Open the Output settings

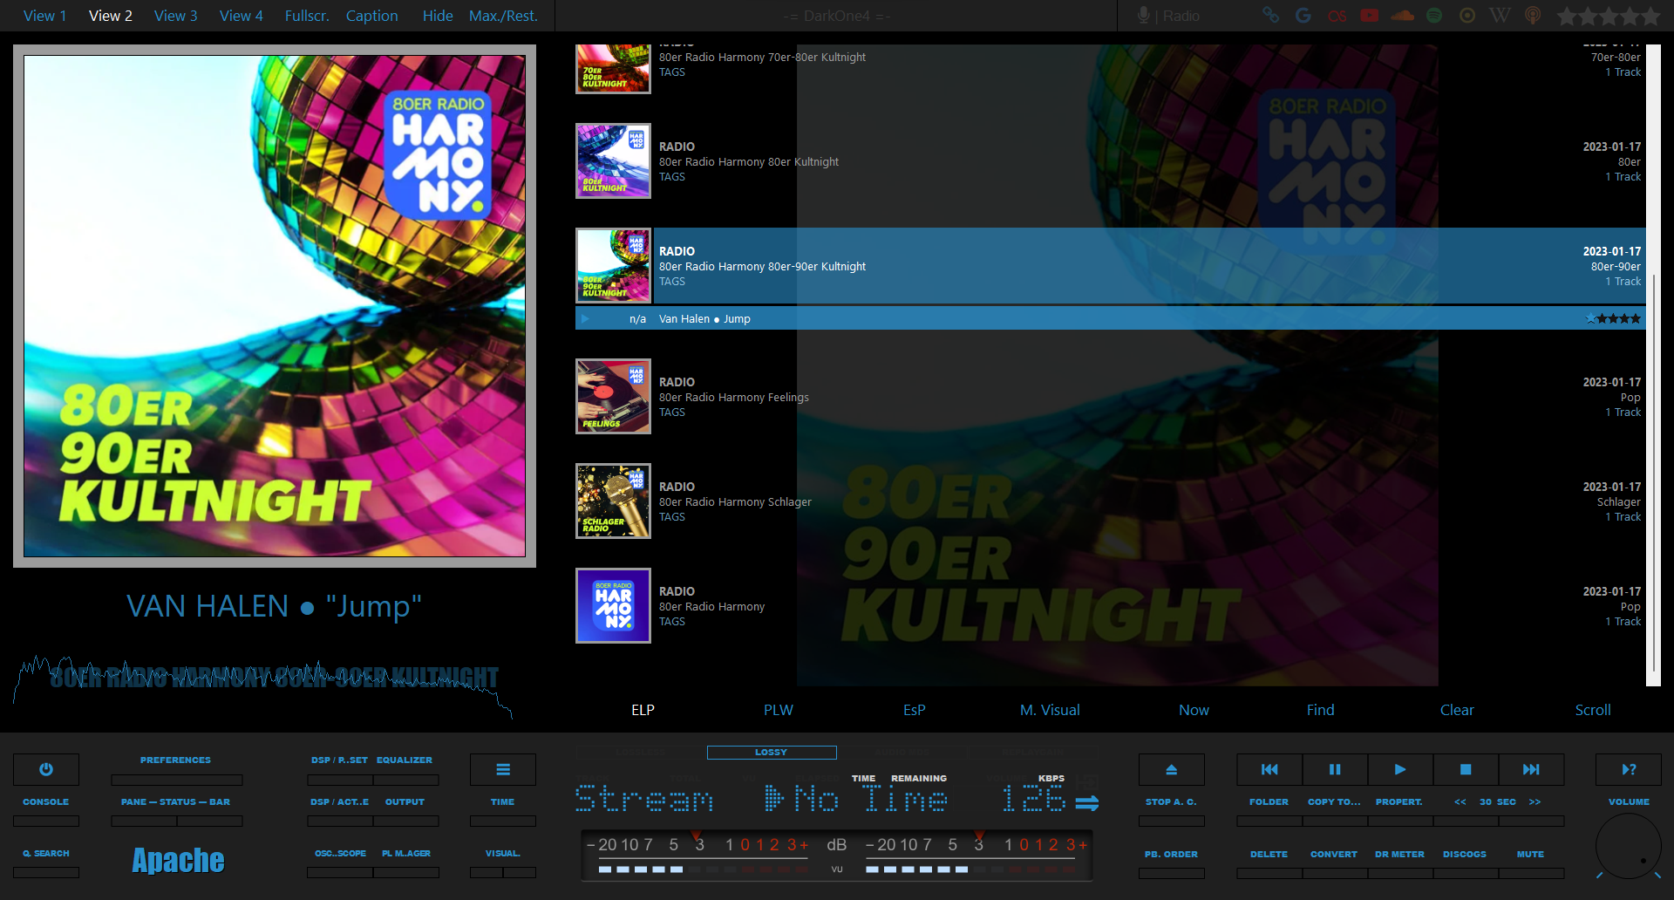(x=405, y=802)
